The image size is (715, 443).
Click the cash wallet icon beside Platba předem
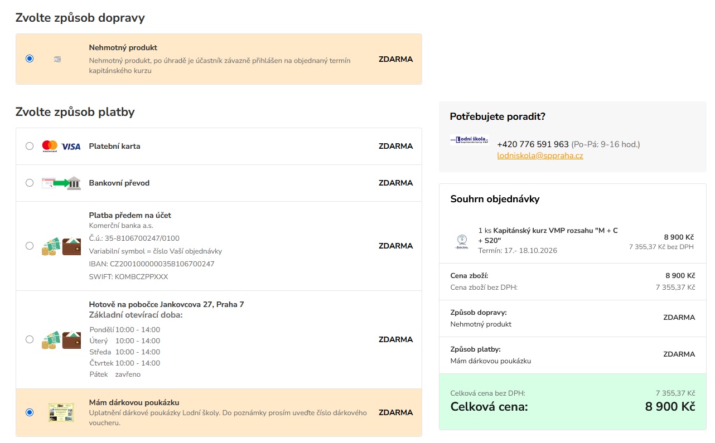click(x=61, y=246)
